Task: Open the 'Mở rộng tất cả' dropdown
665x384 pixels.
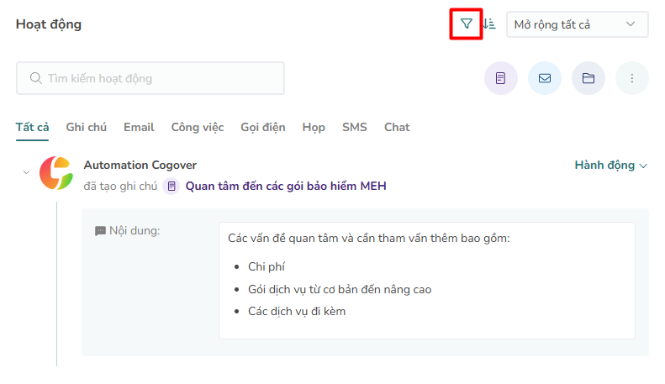Action: (577, 24)
